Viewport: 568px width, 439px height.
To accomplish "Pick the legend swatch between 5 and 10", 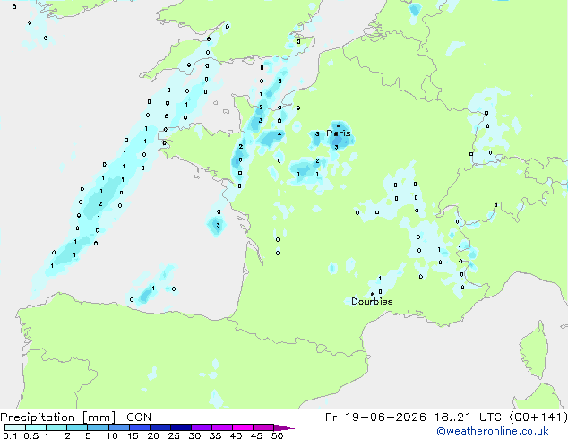I will [99, 427].
